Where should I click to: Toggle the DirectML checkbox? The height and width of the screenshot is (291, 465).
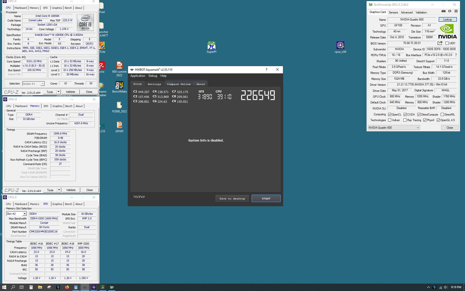coord(442,115)
